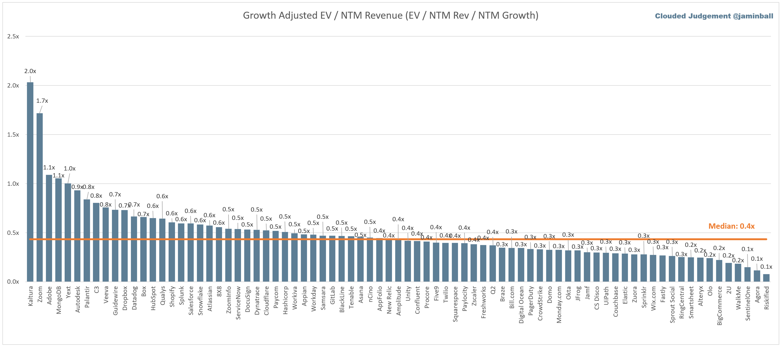The width and height of the screenshot is (783, 348).
Task: Click the '1.0x' data label above Yext
Action: tap(69, 169)
